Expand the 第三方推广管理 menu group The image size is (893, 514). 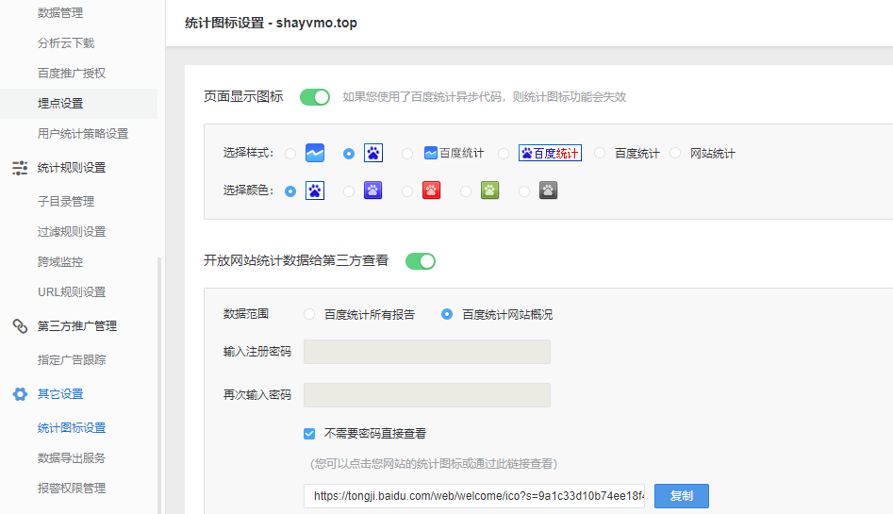[77, 326]
